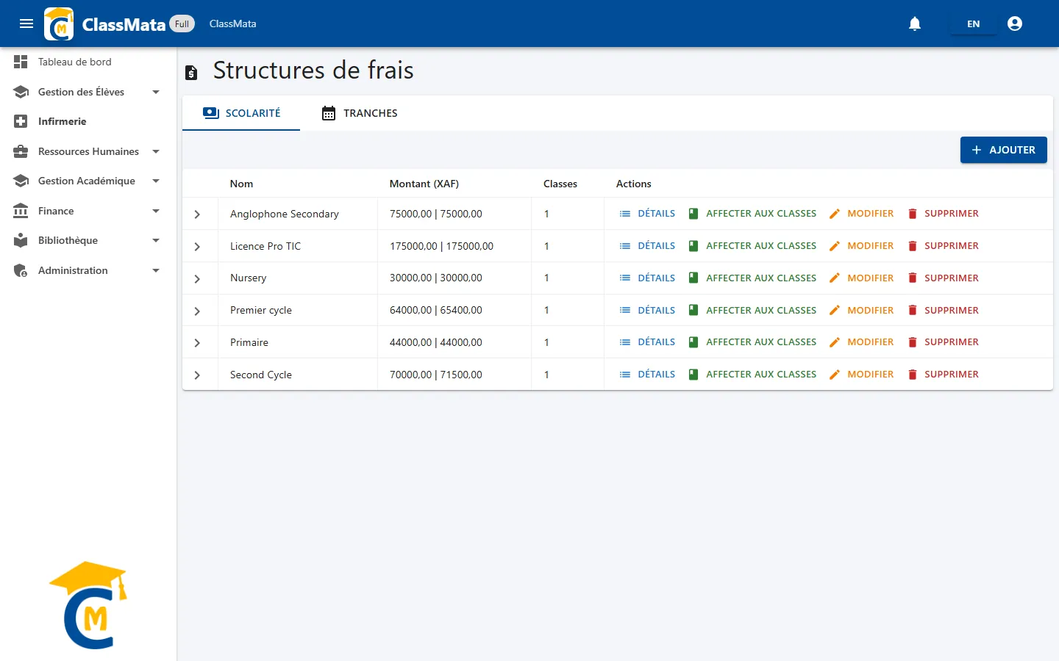
Task: Switch to the Tranches tab
Action: coord(360,113)
